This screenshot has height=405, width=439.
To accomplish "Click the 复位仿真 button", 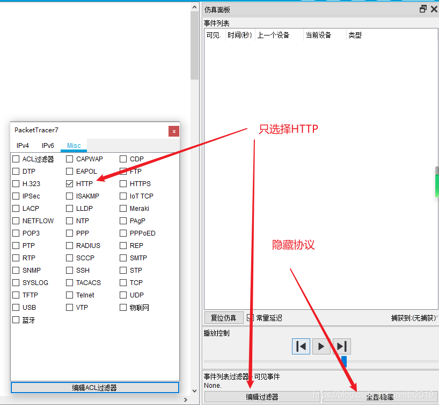I will [x=223, y=318].
